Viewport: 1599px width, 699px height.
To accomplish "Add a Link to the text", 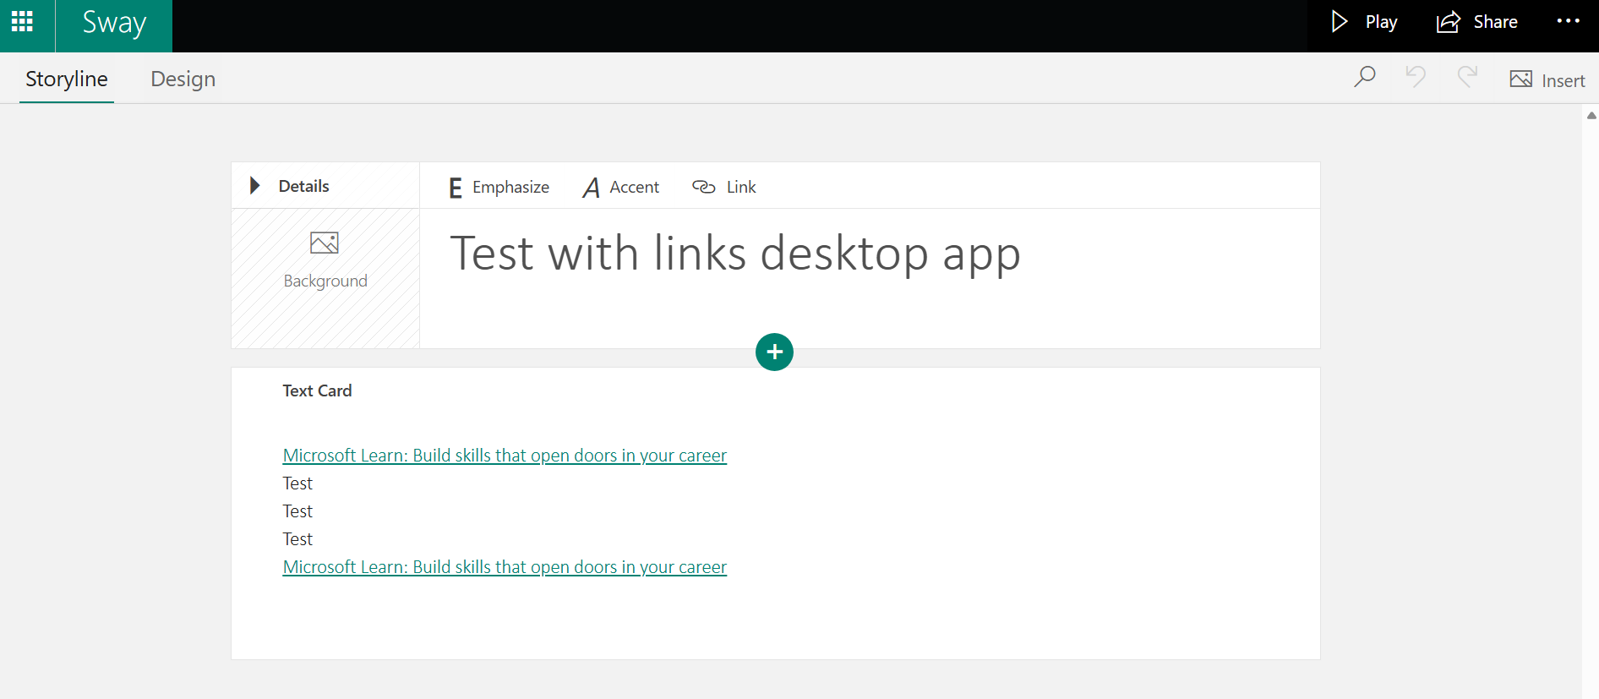I will coord(724,187).
